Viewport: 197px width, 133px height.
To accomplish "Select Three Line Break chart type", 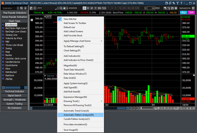I will coord(14,45).
